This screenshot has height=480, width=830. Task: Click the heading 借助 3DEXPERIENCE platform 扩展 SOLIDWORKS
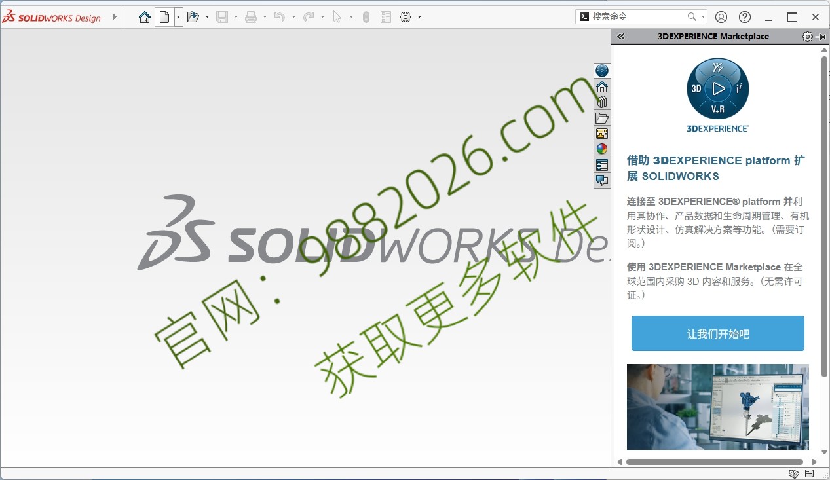[x=716, y=168]
